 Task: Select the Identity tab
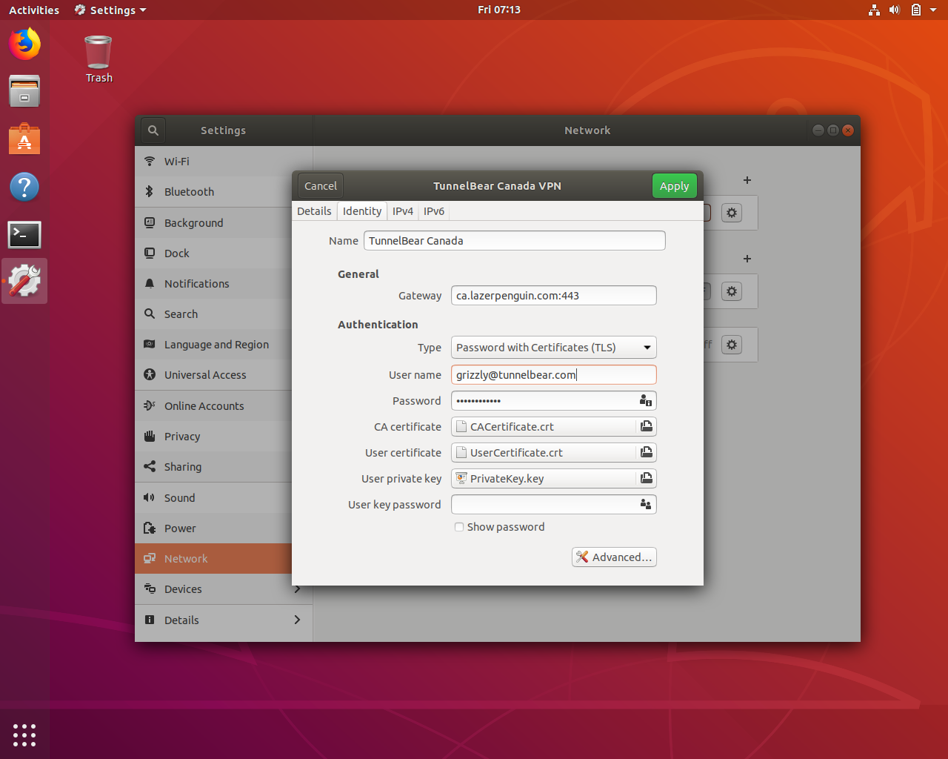[362, 211]
